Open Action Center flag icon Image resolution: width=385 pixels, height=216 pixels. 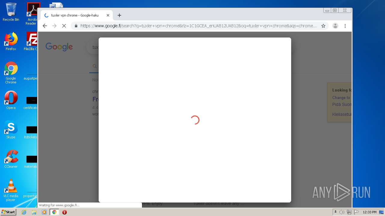356,212
